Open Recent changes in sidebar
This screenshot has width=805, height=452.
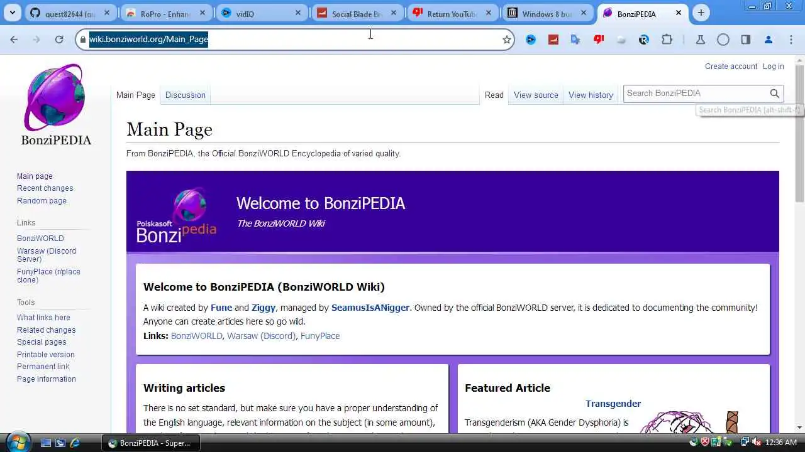point(45,188)
